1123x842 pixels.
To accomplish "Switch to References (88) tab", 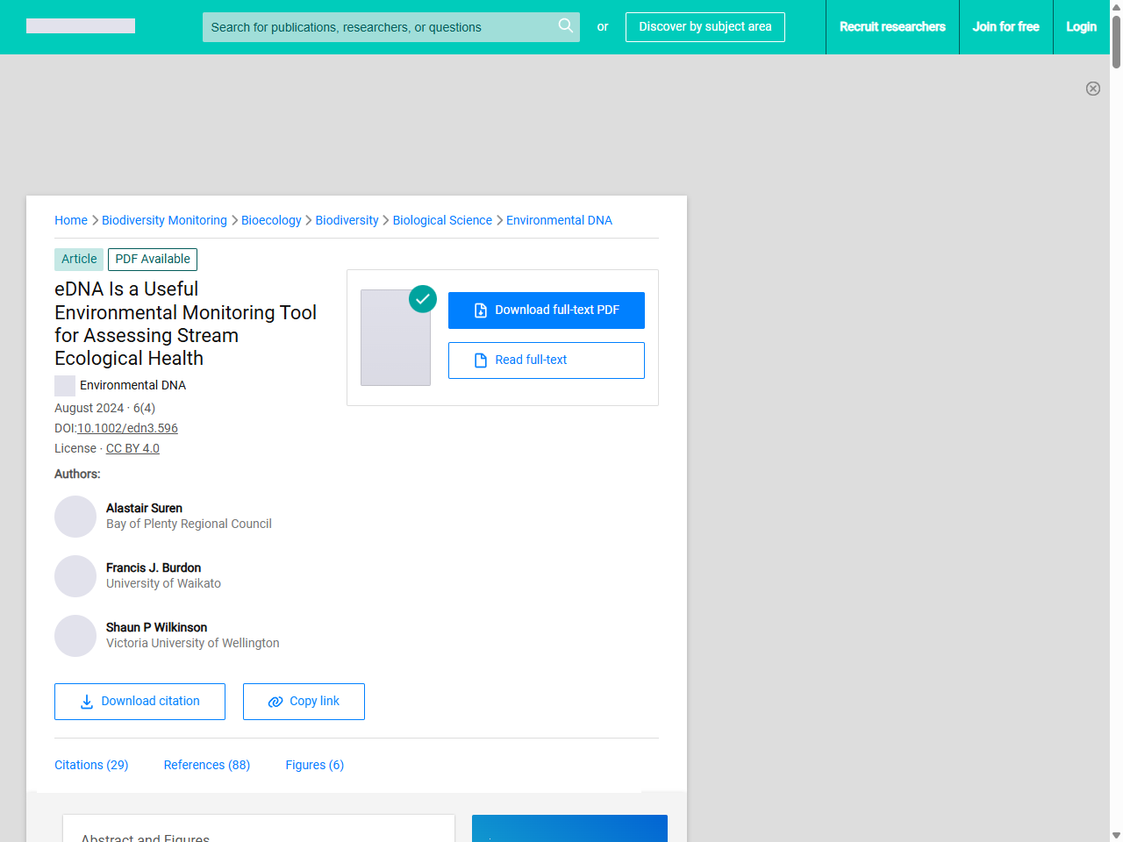I will click(x=207, y=765).
